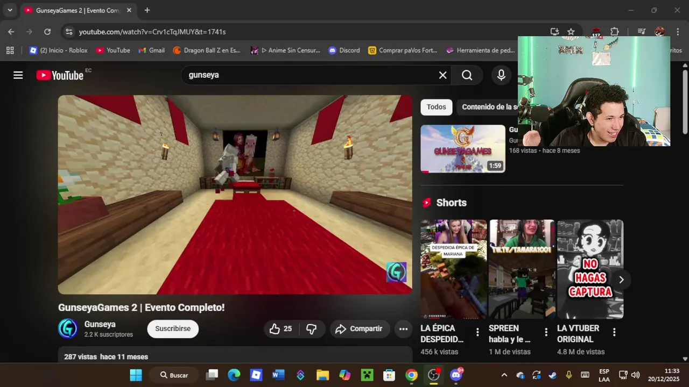Share the video with Compartir
This screenshot has height=387, width=689.
358,329
